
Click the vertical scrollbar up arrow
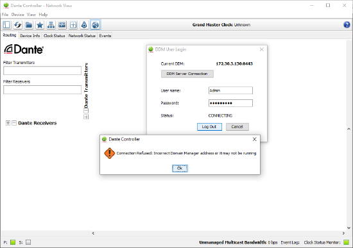[349, 129]
